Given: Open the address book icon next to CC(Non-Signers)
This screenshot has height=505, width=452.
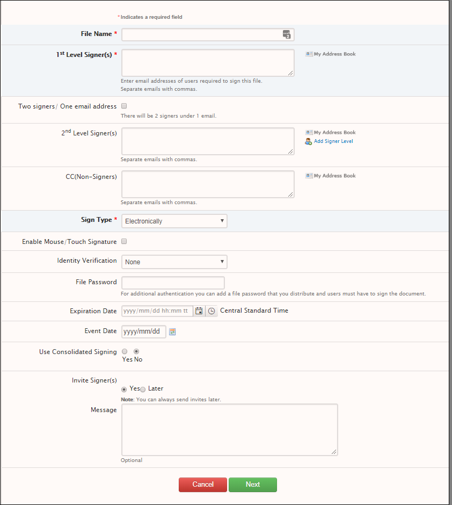Looking at the screenshot, I should (309, 176).
